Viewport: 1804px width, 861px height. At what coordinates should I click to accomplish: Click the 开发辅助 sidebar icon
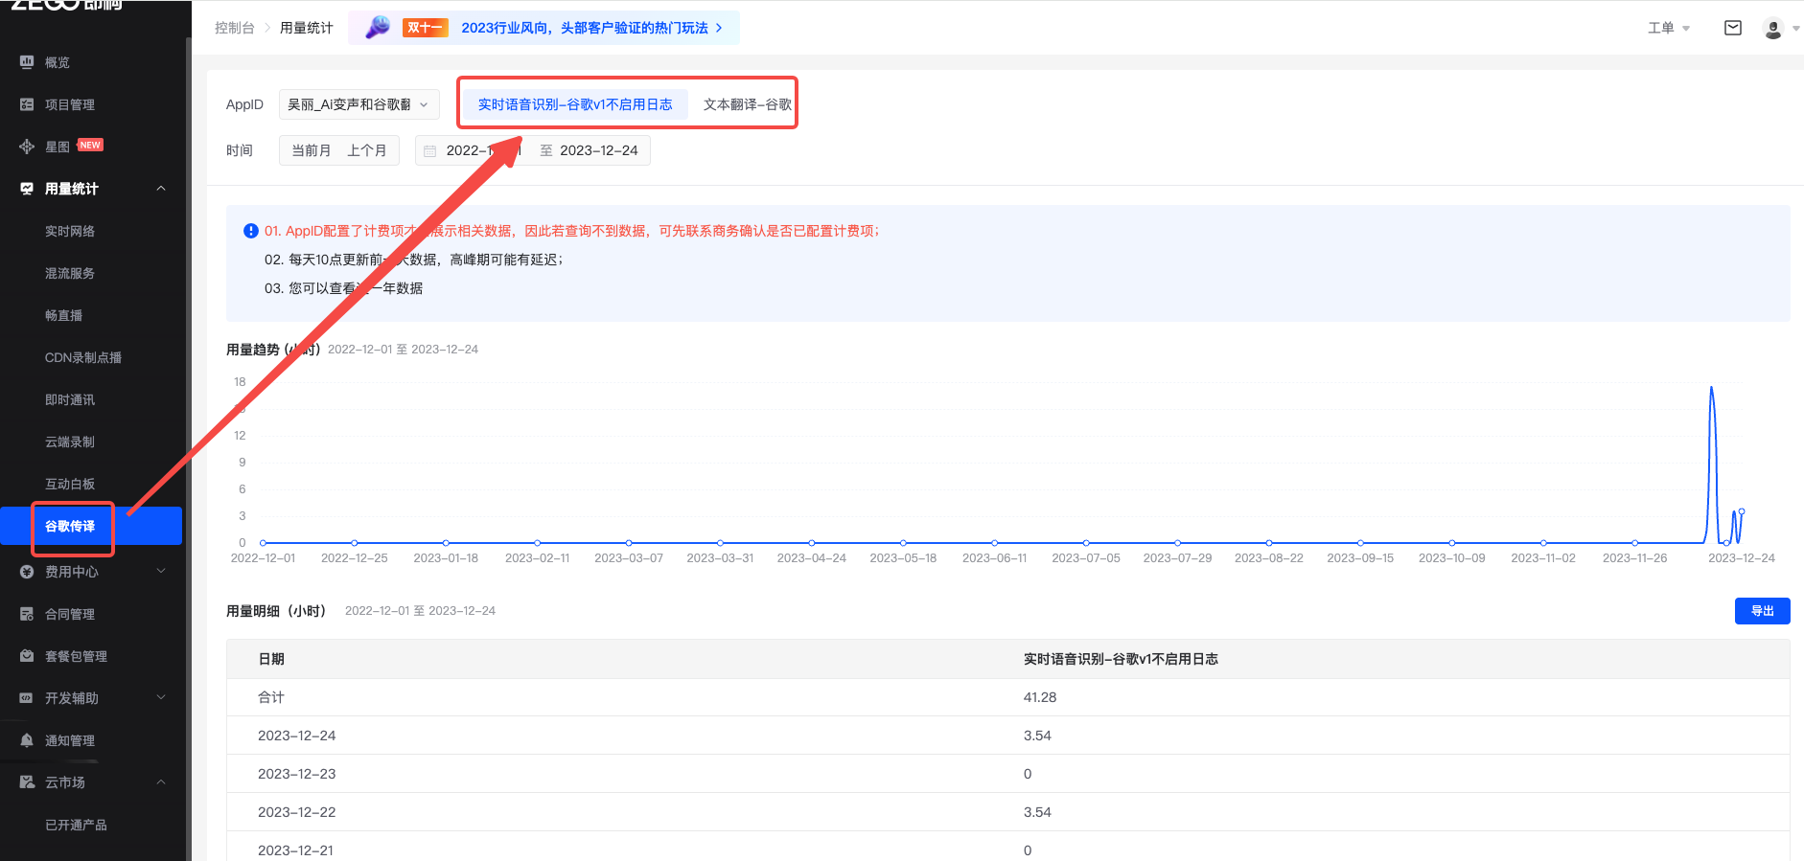[27, 698]
